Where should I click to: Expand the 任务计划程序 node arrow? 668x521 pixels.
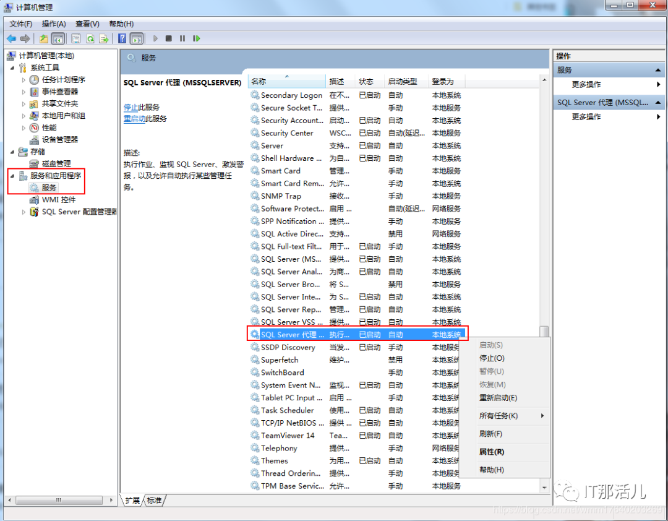24,80
